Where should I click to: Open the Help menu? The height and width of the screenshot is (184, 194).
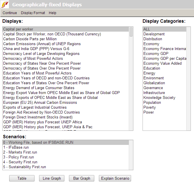53,13
